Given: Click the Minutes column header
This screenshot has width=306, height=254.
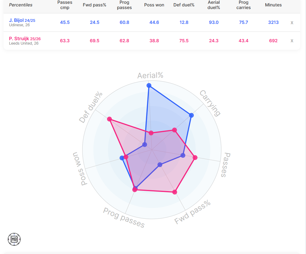Looking at the screenshot, I should [273, 5].
